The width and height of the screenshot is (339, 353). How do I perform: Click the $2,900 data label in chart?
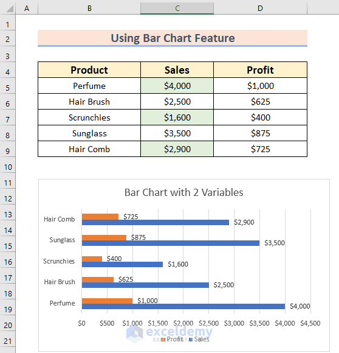click(244, 222)
